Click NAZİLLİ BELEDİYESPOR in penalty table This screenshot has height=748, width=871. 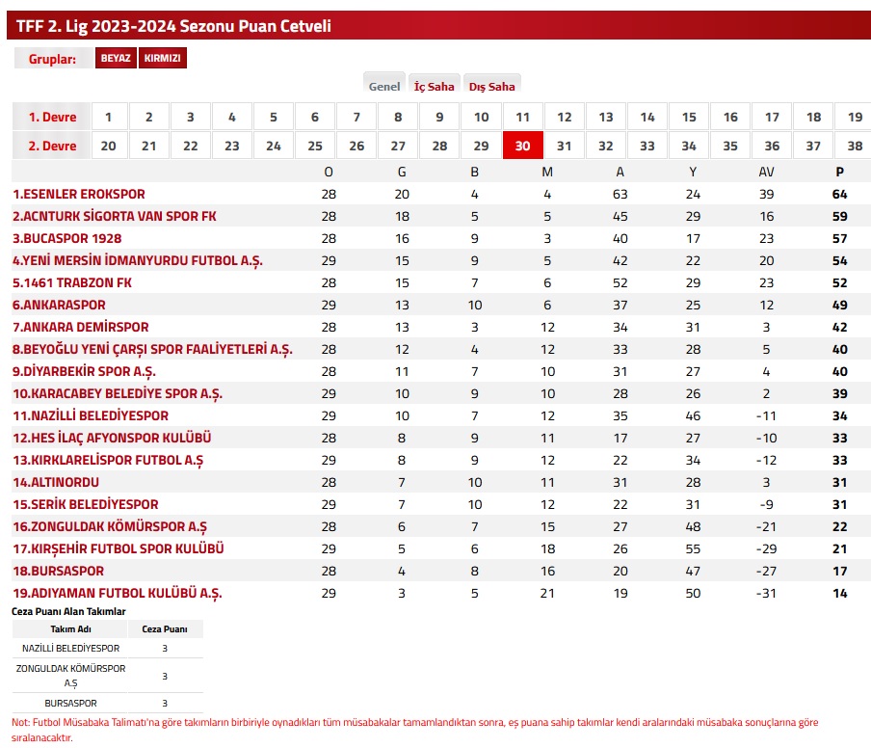[70, 648]
